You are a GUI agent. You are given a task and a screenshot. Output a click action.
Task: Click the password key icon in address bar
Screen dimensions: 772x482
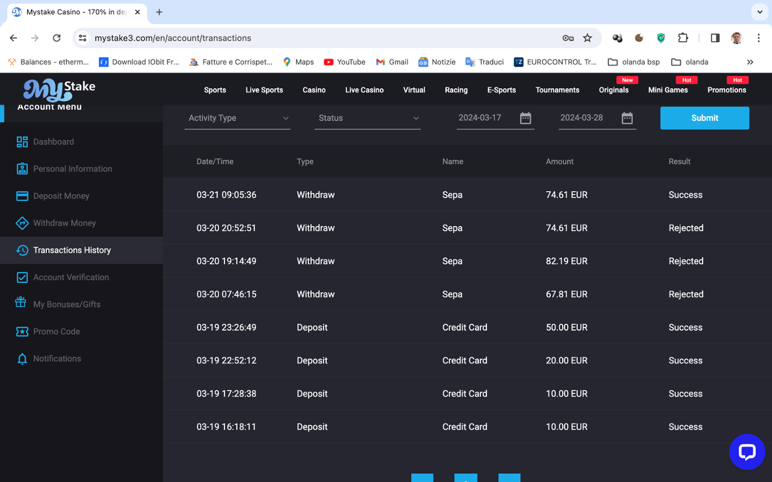coord(568,38)
